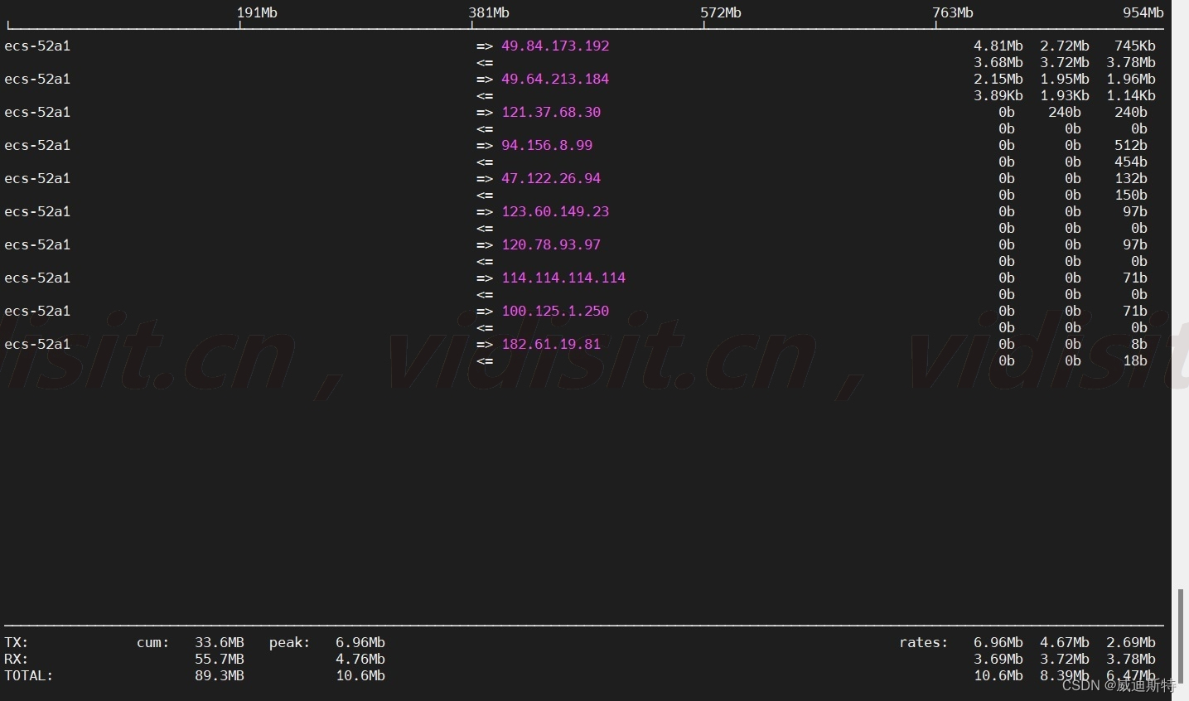Select IP address 120.78.93.97
Viewport: 1189px width, 701px height.
pyautogui.click(x=551, y=244)
